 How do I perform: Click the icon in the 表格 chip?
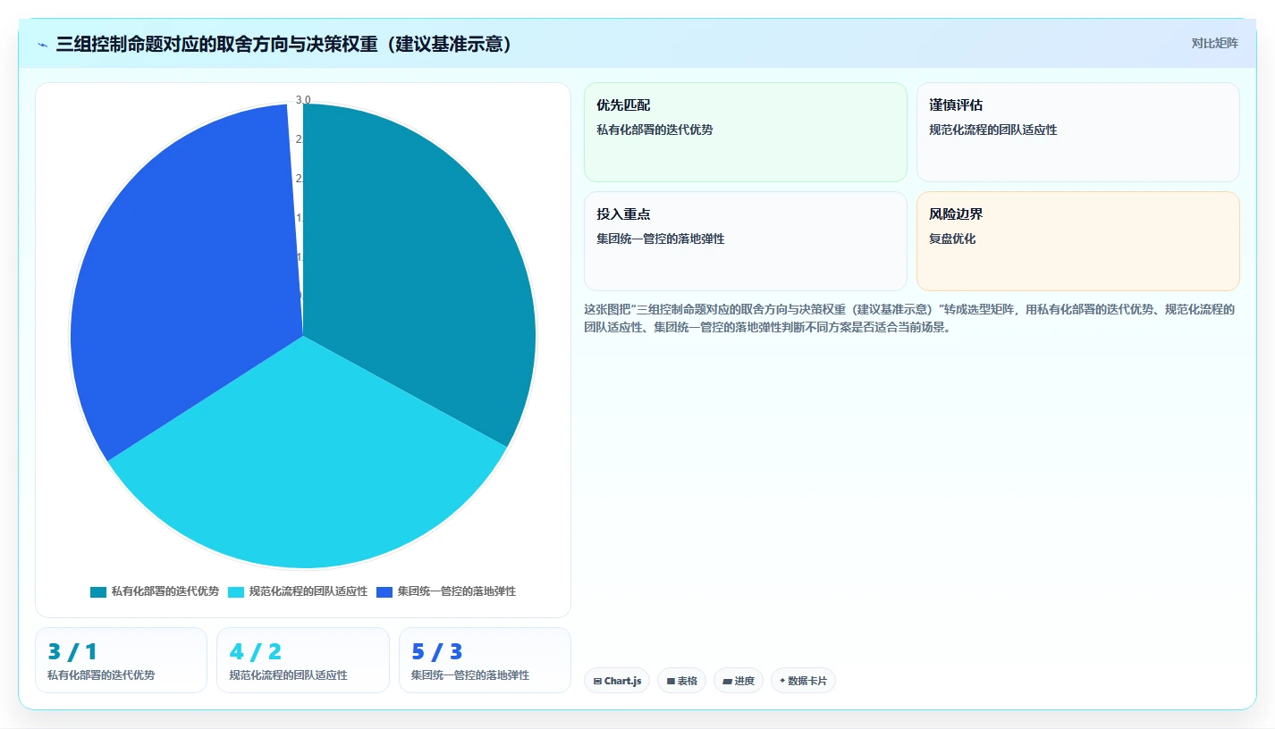pos(671,681)
